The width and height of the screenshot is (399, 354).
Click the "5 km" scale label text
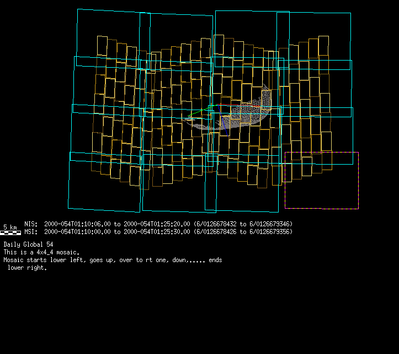[x=10, y=227]
